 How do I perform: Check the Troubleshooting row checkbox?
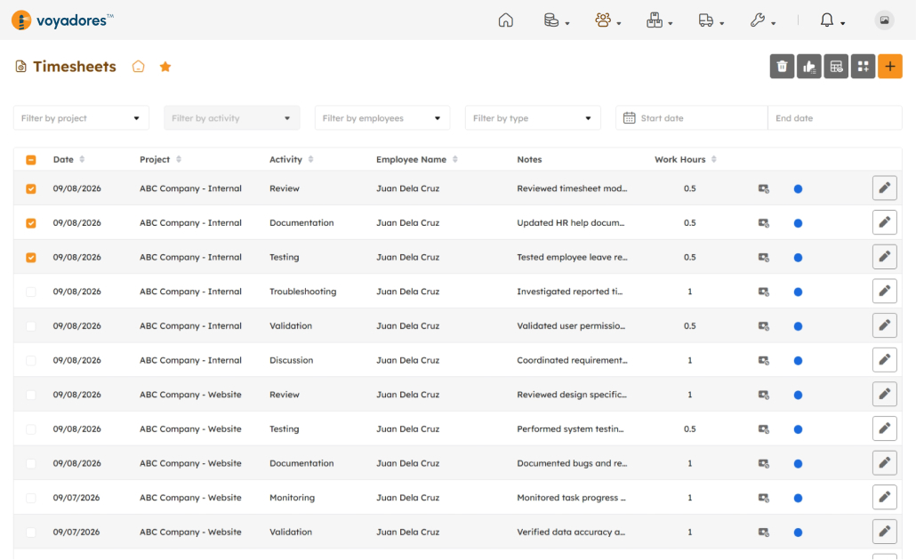tap(31, 292)
